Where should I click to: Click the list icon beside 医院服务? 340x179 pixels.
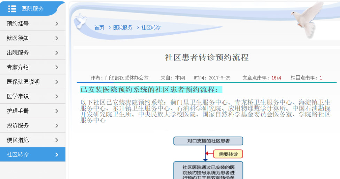click(12, 9)
